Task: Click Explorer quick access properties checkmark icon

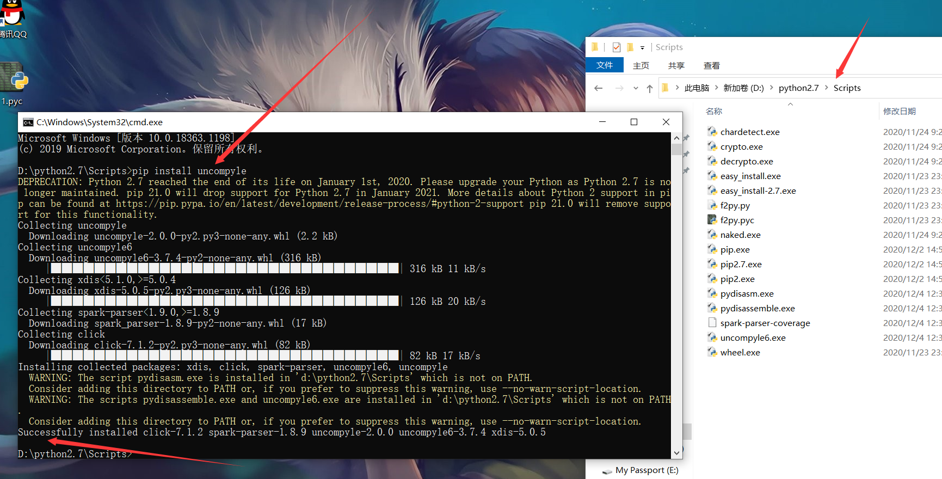Action: coord(617,47)
